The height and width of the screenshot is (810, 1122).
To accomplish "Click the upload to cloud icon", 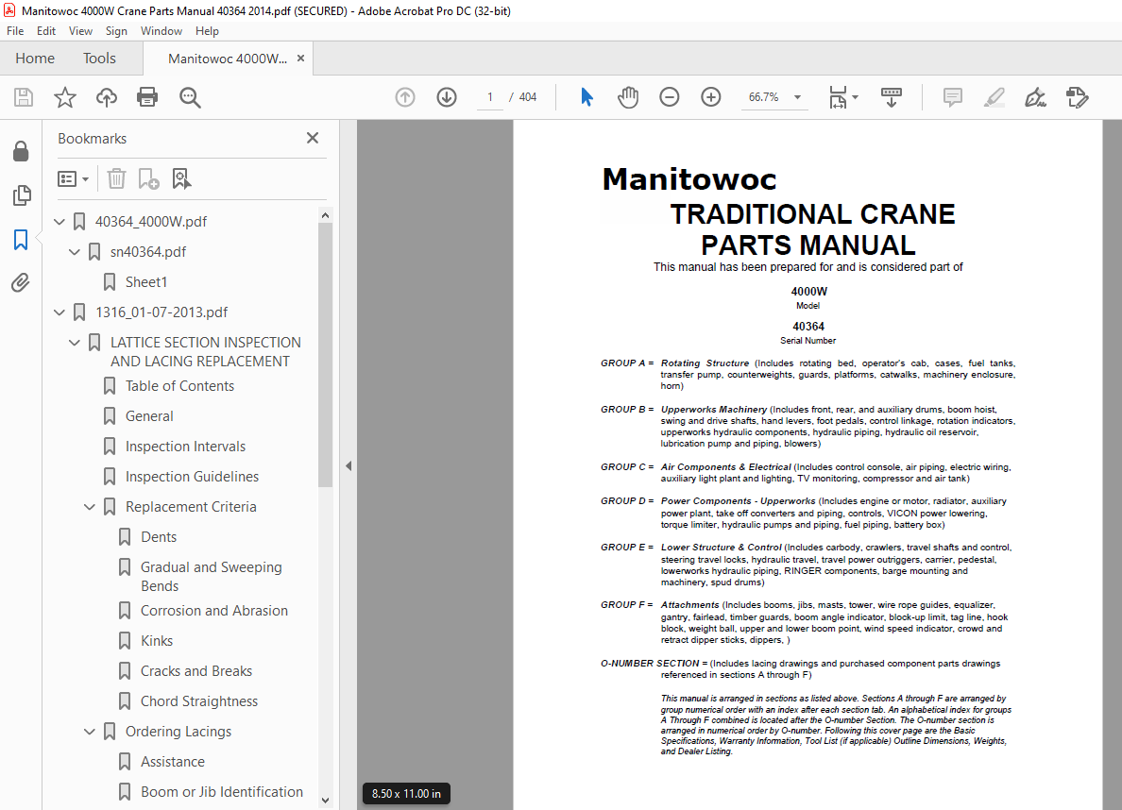I will tap(107, 97).
